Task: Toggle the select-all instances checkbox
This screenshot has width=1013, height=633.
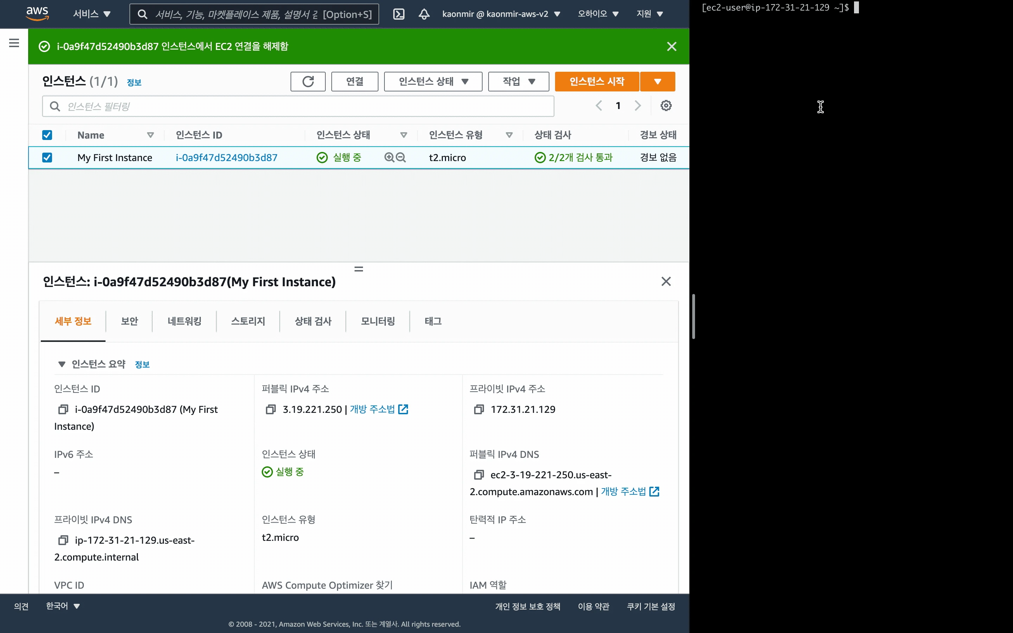Action: (x=47, y=135)
